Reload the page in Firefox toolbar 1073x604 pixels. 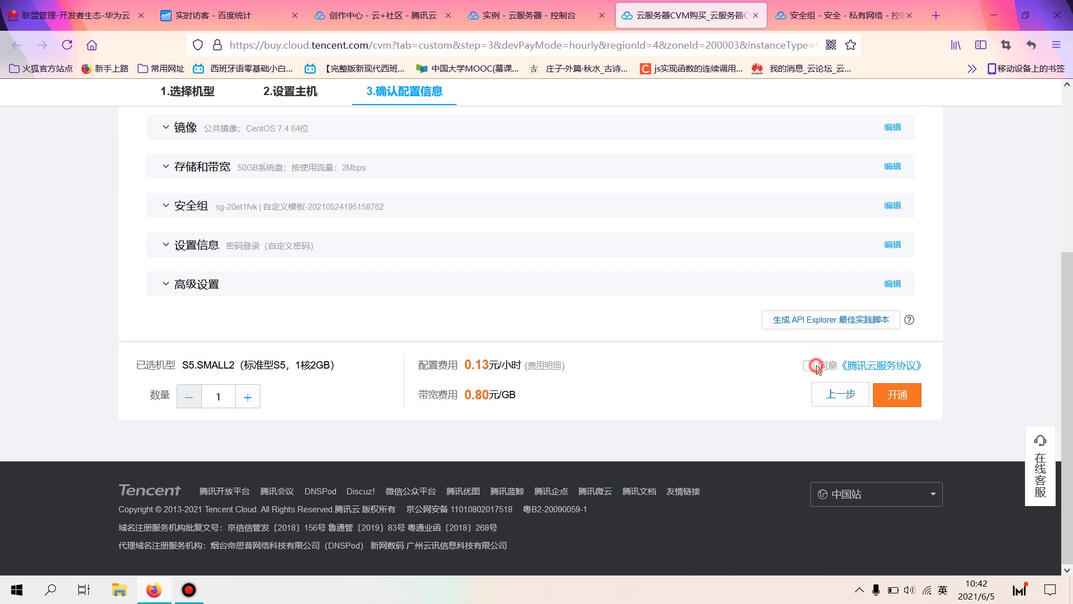67,45
